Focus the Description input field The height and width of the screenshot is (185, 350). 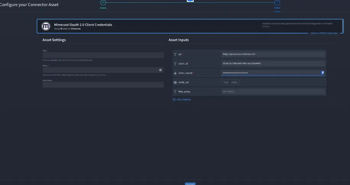click(103, 84)
